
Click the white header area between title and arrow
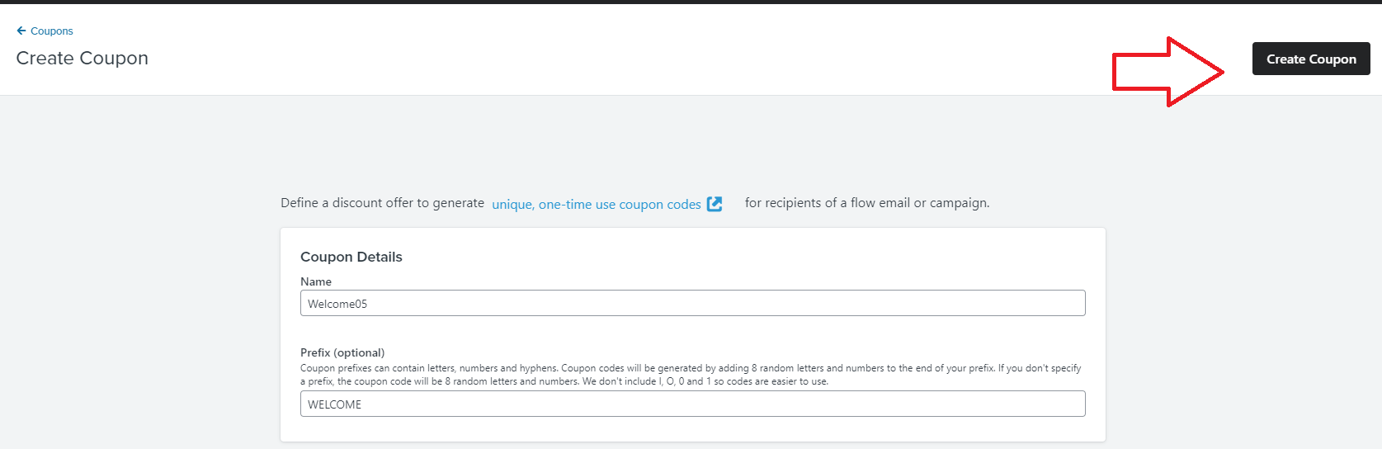tap(627, 58)
